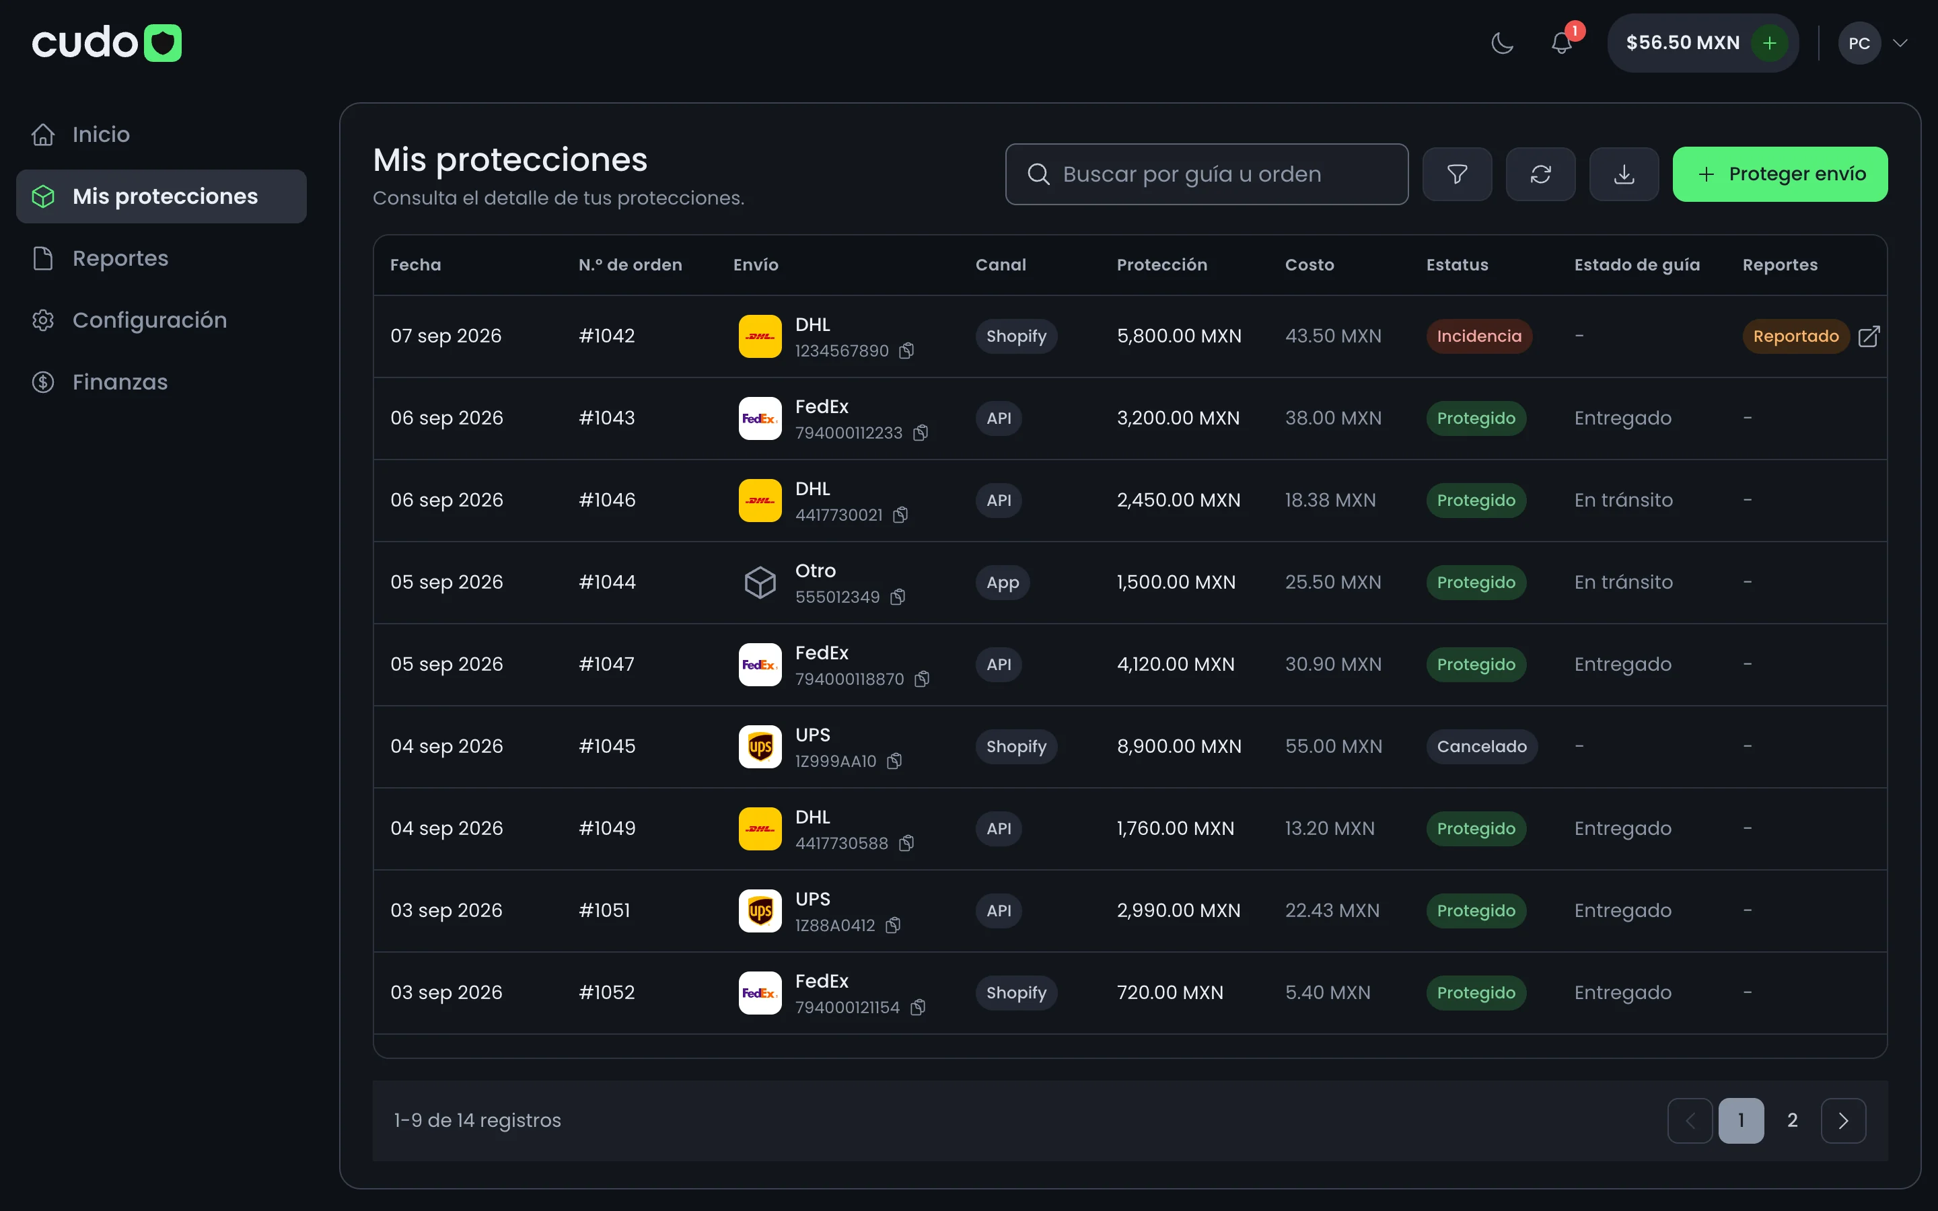The height and width of the screenshot is (1211, 1938).
Task: Click the Costo column header
Action: tap(1309, 265)
